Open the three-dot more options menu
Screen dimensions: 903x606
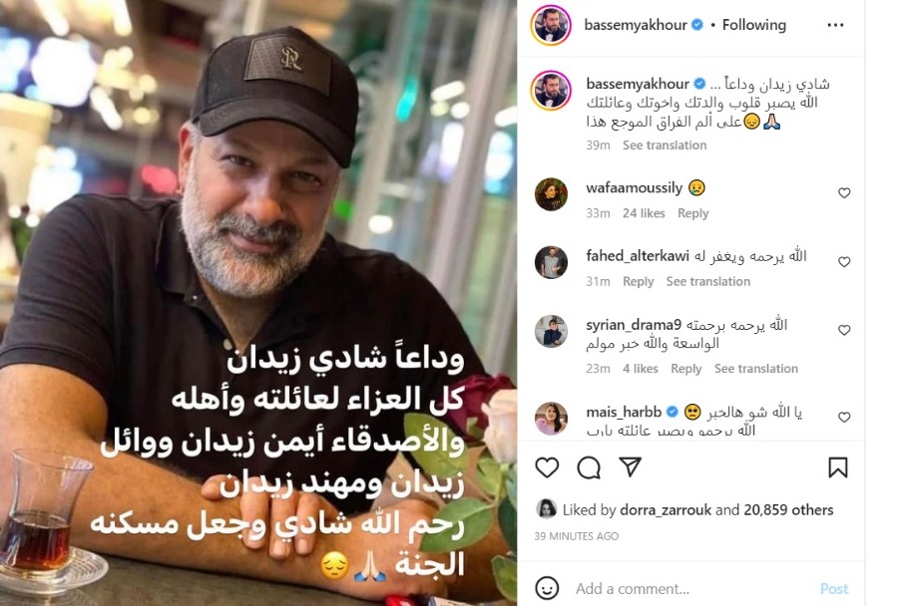click(x=835, y=25)
